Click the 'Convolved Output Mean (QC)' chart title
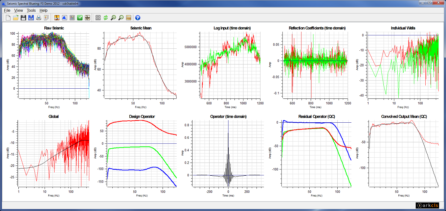The image size is (446, 211). pos(404,116)
